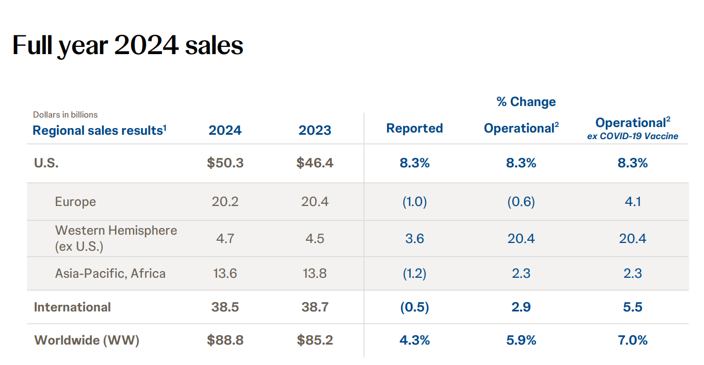Select the Worldwide 2023 value $85.2
The image size is (704, 365).
(x=315, y=340)
